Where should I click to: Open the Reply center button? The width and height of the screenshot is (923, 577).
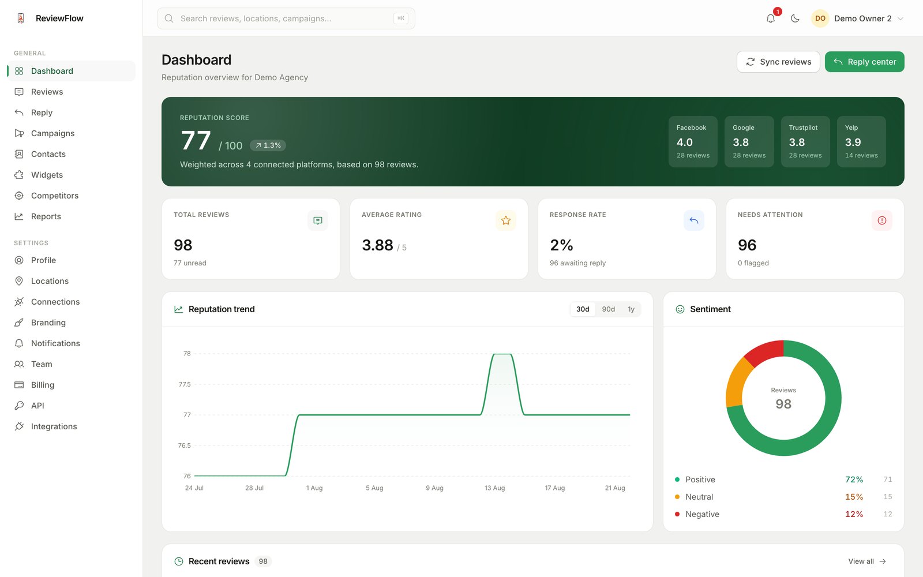tap(864, 62)
